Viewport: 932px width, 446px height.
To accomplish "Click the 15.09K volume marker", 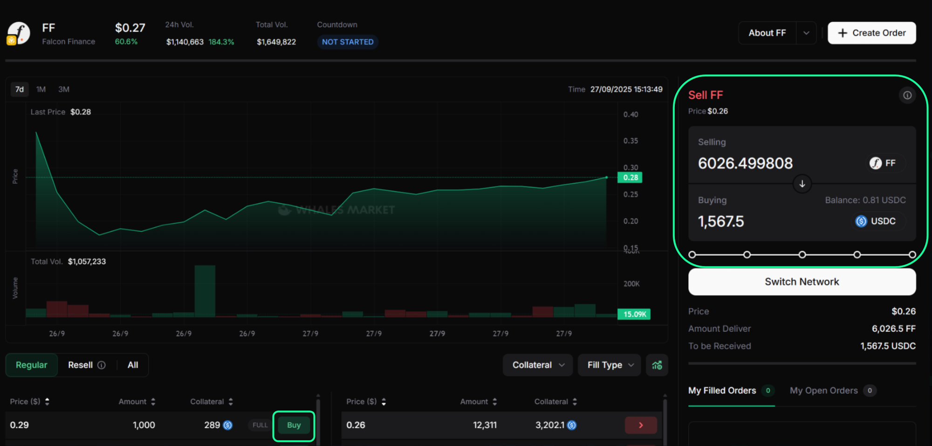I will (634, 314).
